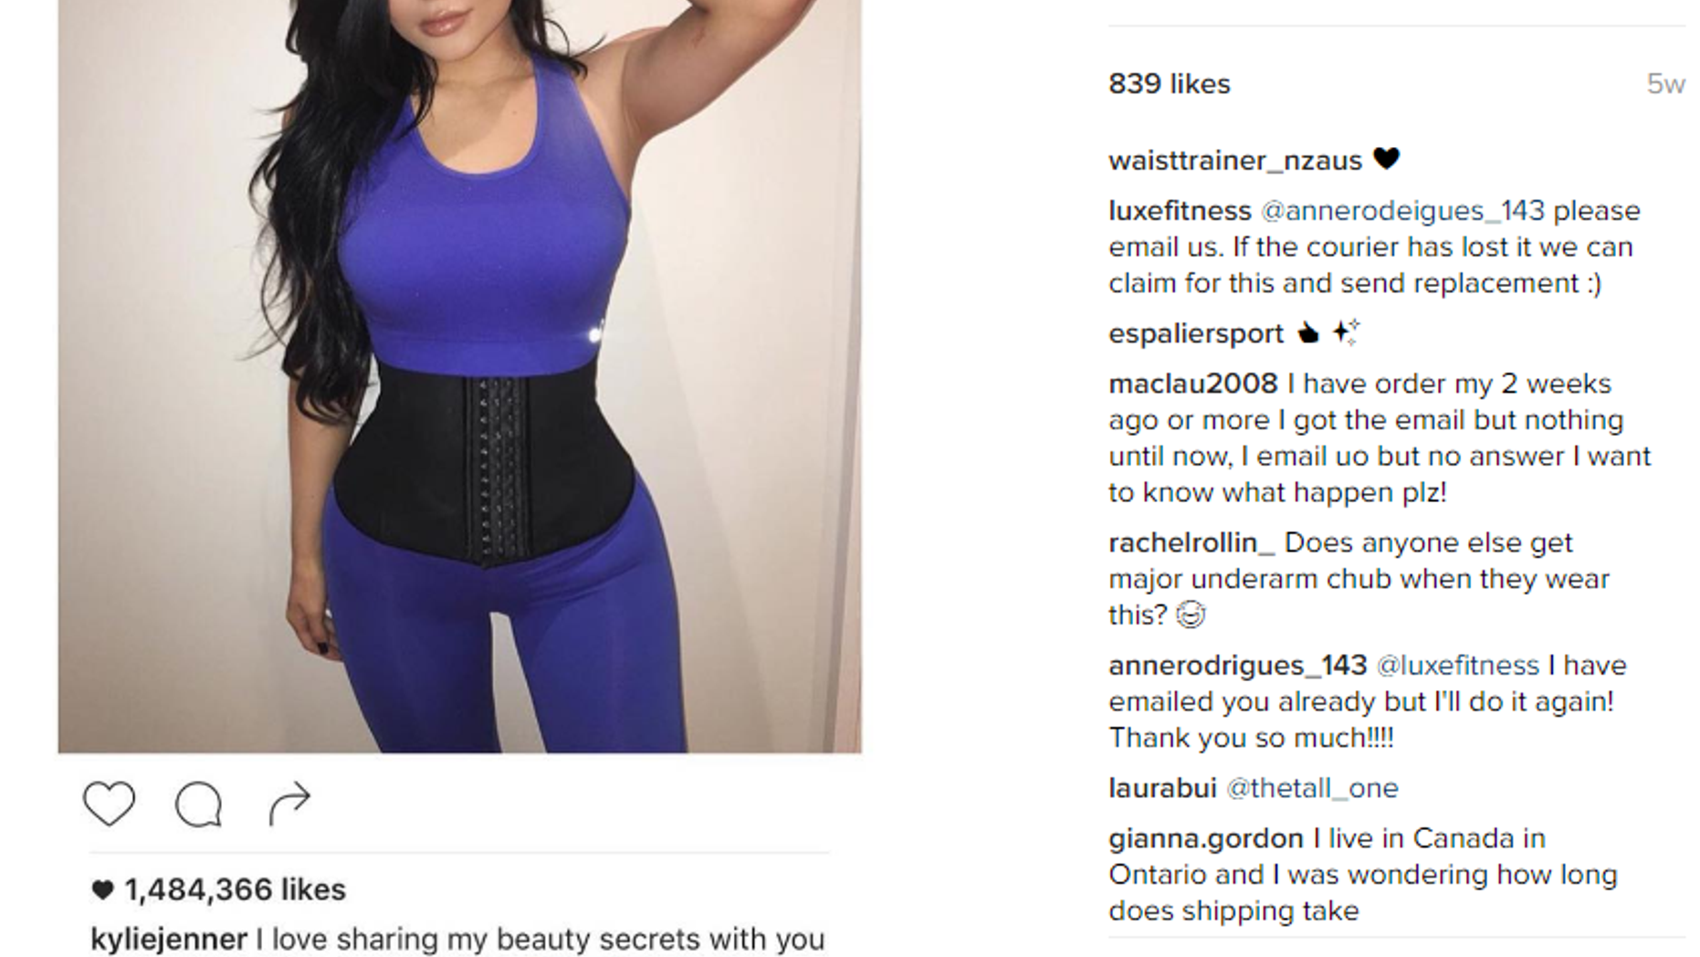
Task: Open @luxefitness mention in annerodrigues_143 comment
Action: pos(1457,666)
